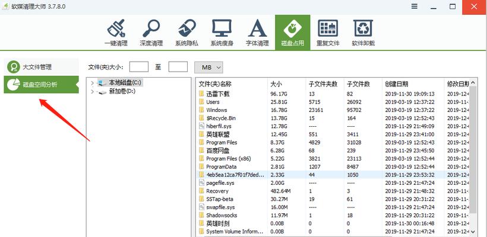Click creation date 2019-11-29 23:53:32
The width and height of the screenshot is (487, 237).
pos(410,175)
